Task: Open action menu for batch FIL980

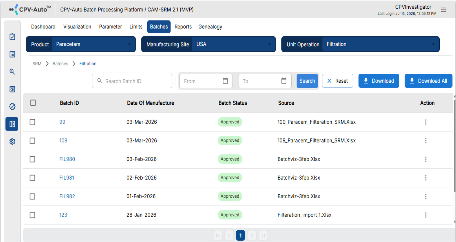Action: coord(426,159)
